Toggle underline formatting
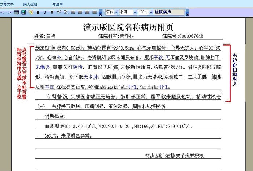The height and width of the screenshot is (171, 253). [52, 12]
